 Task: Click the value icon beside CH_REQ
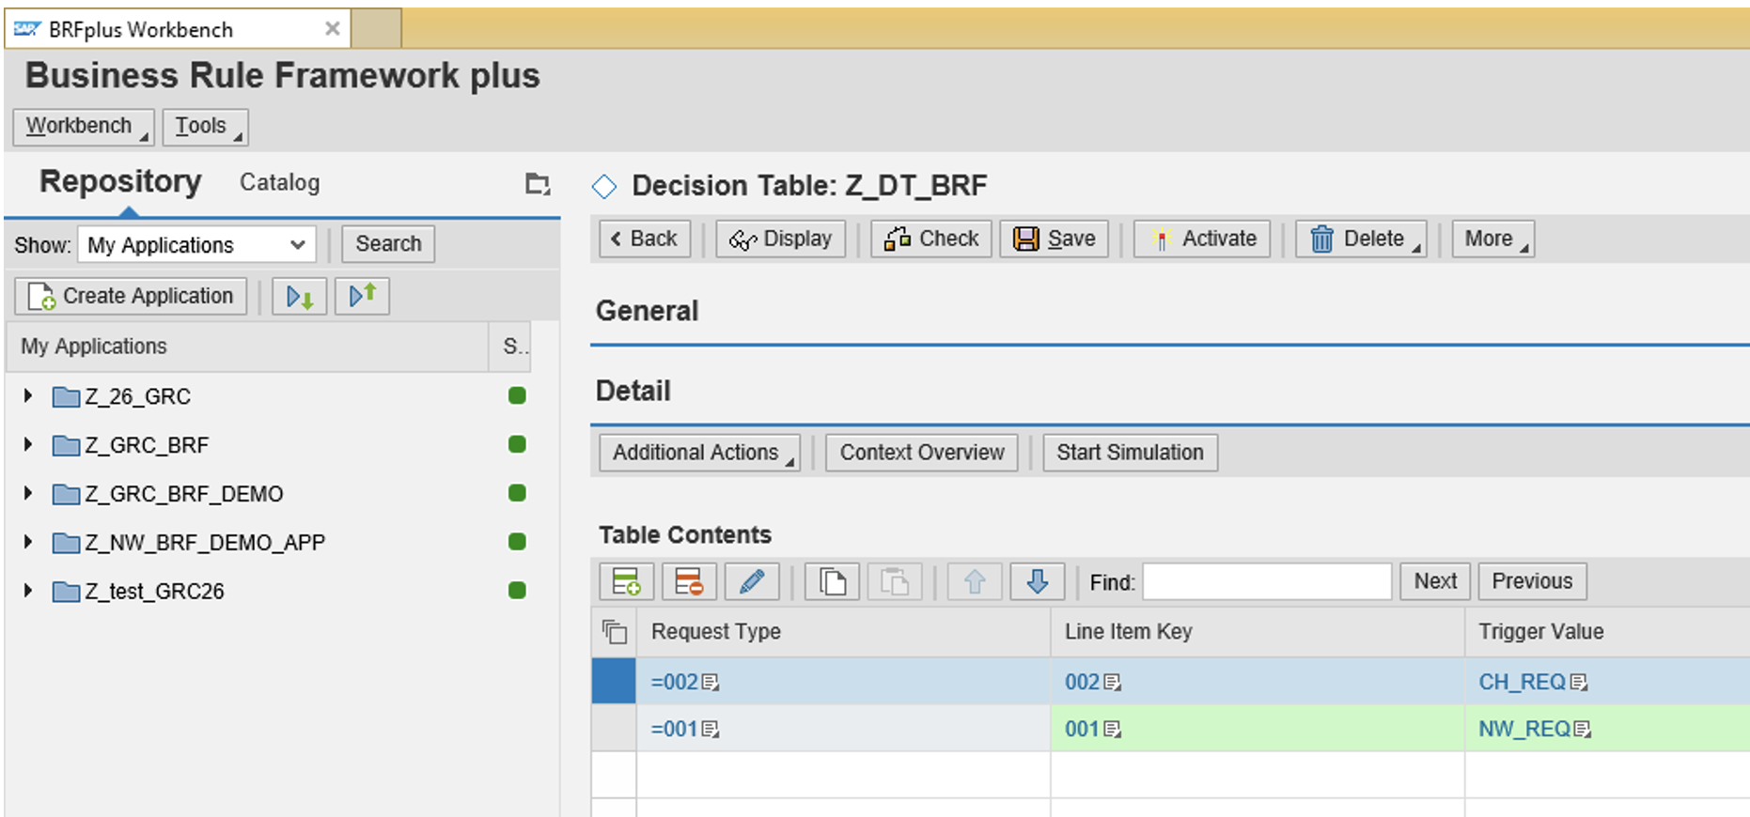[x=1579, y=683]
